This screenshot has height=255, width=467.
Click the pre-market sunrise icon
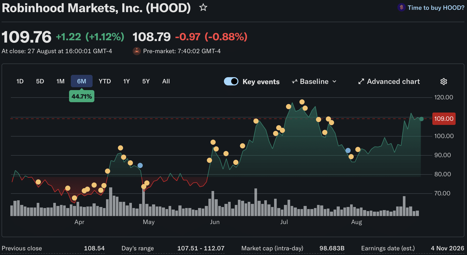[137, 51]
